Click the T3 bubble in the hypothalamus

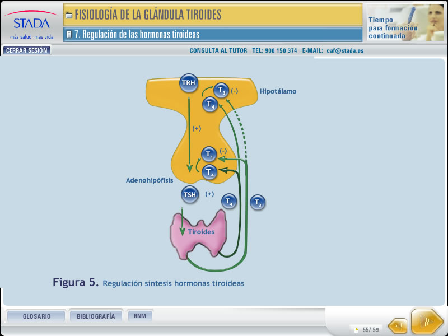(x=221, y=90)
